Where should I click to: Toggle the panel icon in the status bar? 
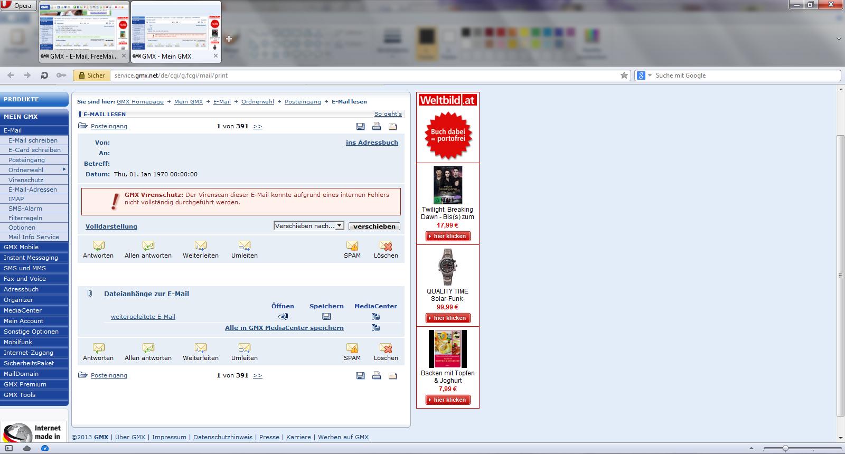[x=8, y=448]
